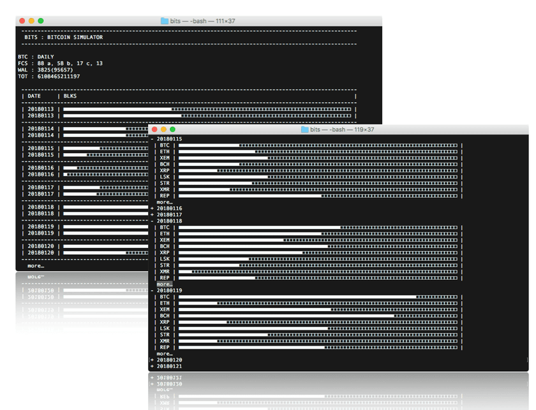Maximize the back bits 111×37 terminal window
Image resolution: width=536 pixels, height=410 pixels.
pos(41,21)
